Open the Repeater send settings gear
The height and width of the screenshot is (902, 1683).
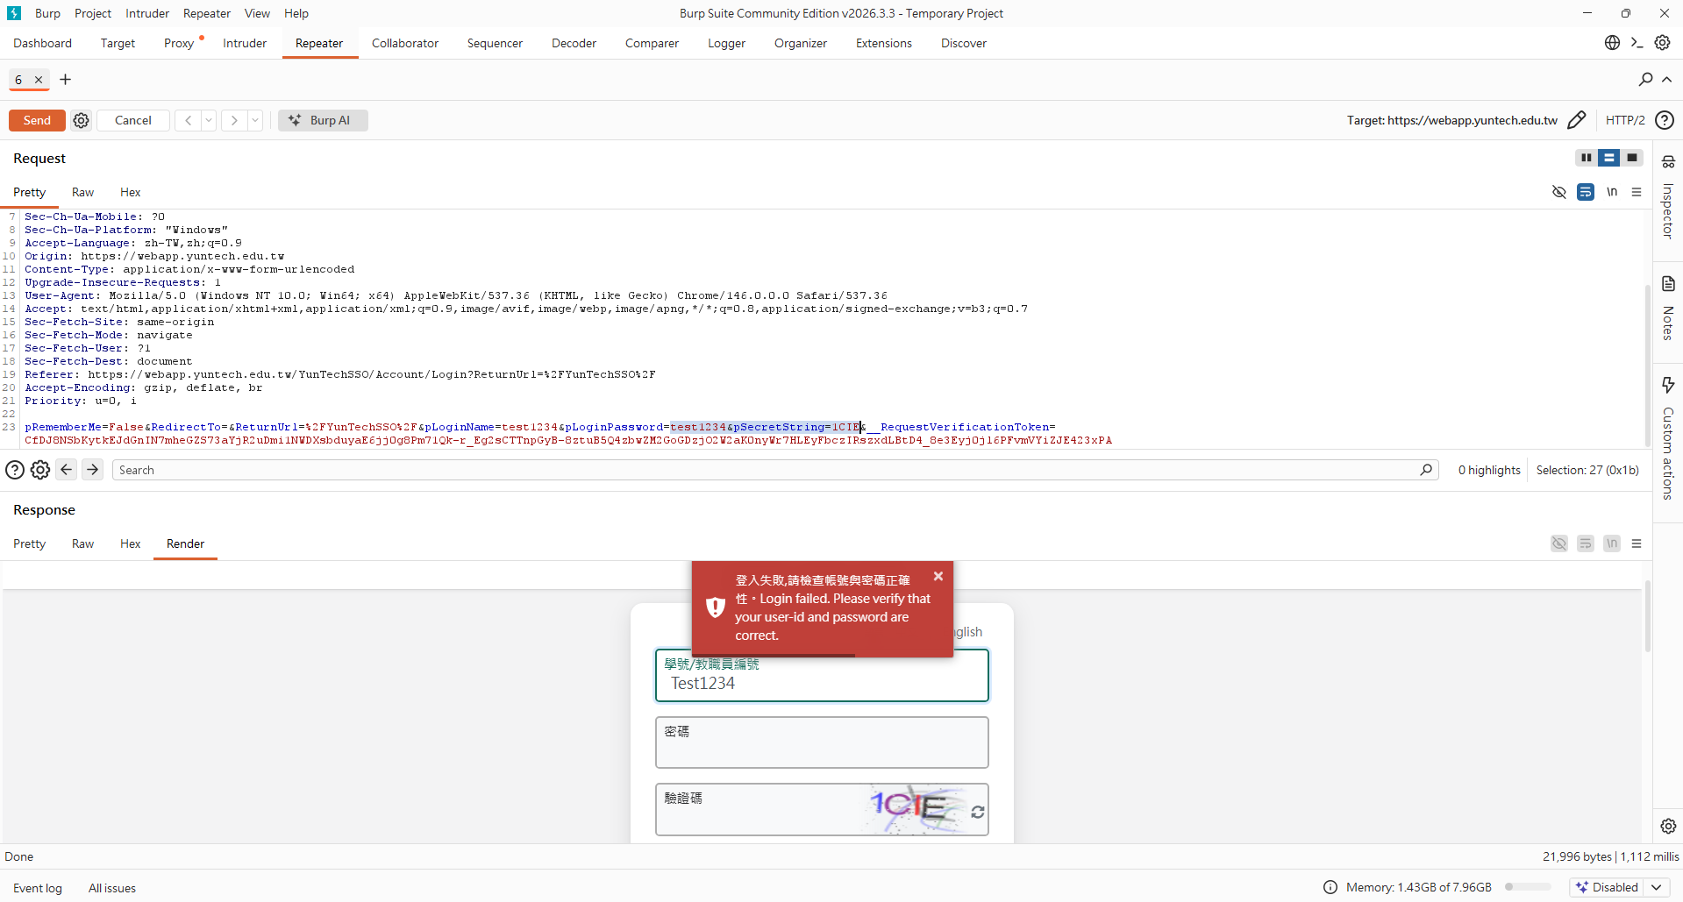pyautogui.click(x=81, y=120)
